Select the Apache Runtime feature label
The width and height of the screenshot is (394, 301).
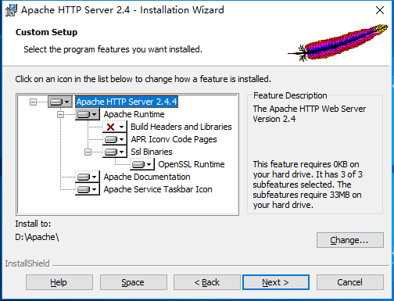pos(134,114)
